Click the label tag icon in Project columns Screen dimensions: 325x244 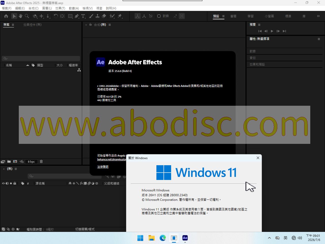point(33,65)
